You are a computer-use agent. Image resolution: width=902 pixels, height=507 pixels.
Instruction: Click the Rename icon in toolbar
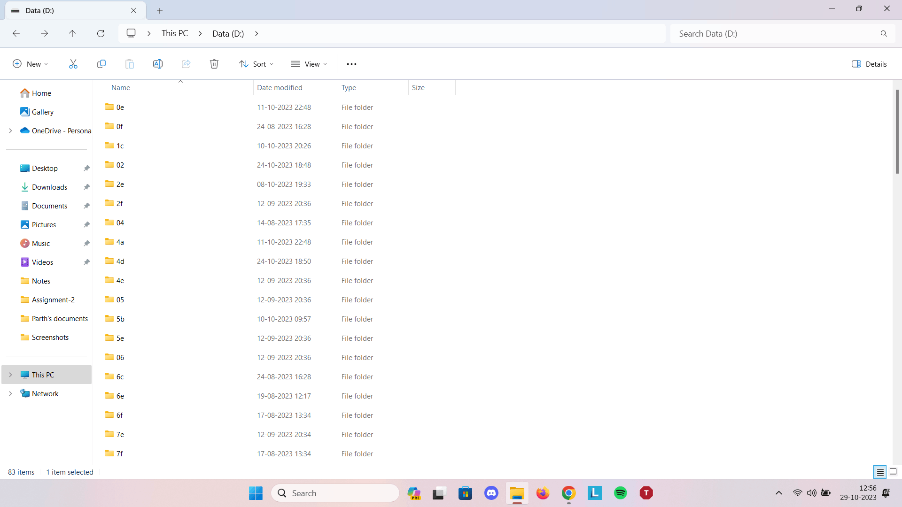tap(158, 64)
